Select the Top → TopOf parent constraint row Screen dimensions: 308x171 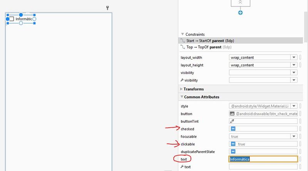pos(241,47)
